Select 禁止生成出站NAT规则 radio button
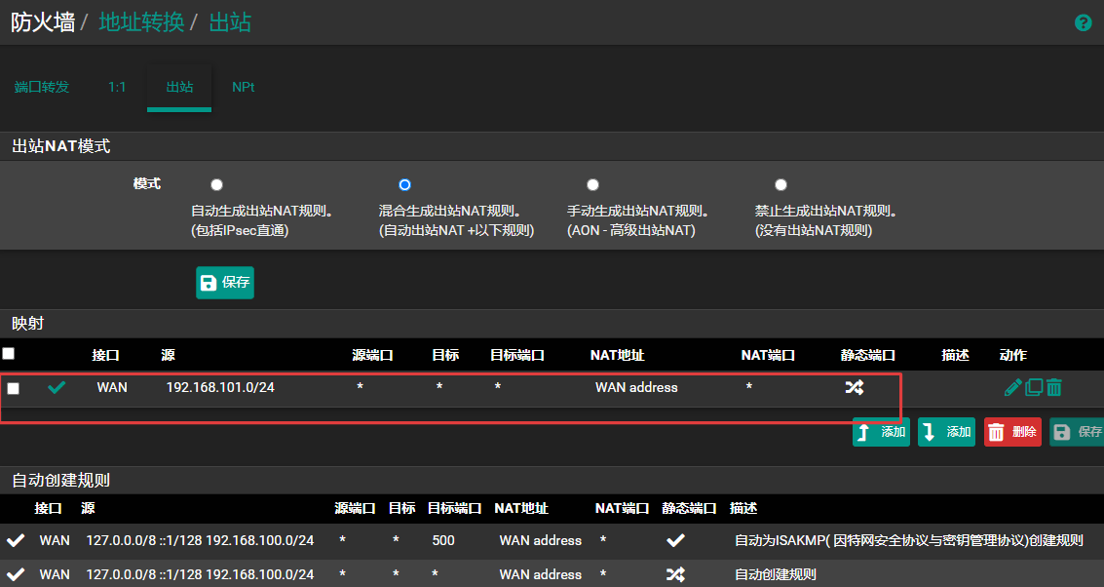 (x=780, y=184)
